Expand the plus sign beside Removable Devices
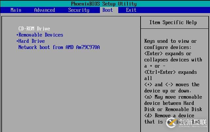 17,35
